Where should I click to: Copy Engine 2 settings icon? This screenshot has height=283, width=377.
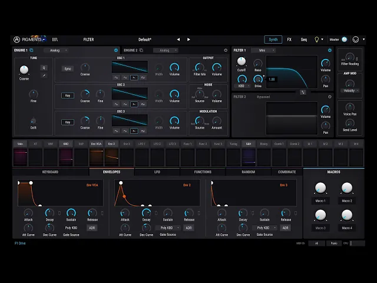(x=141, y=50)
